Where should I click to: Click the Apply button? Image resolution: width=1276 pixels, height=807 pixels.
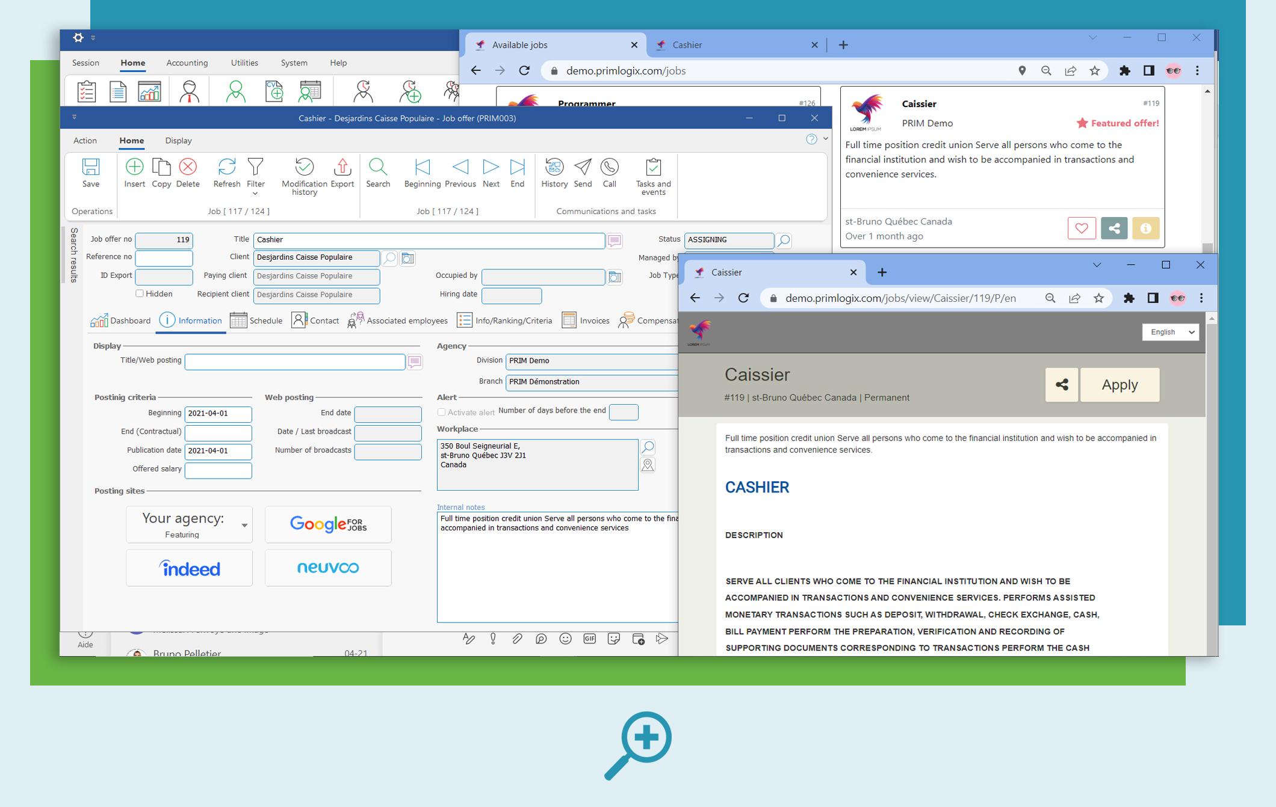[x=1120, y=385]
